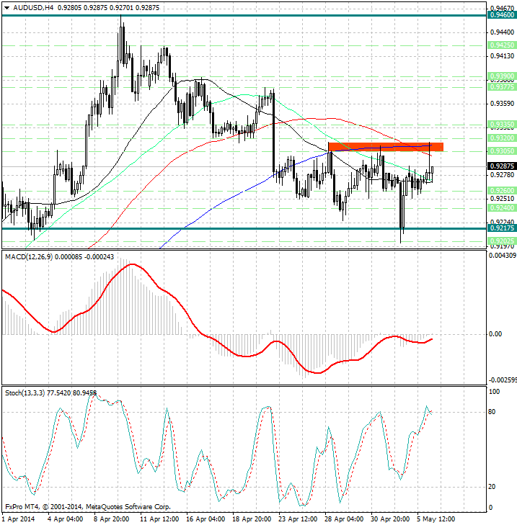Click the MACD axis value 0.004309
This screenshot has width=517, height=525.
(x=503, y=256)
